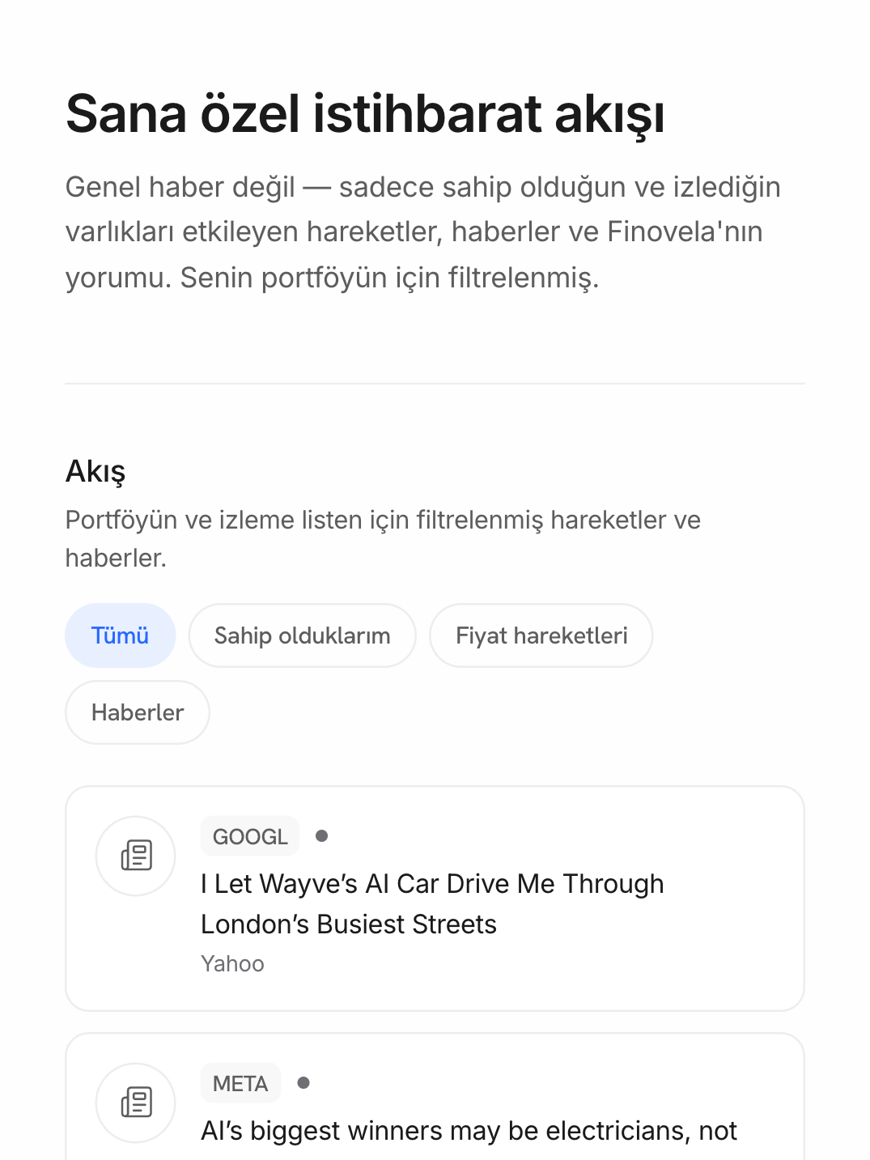Click the Sana özel istihbarat akışı title

pos(365,113)
